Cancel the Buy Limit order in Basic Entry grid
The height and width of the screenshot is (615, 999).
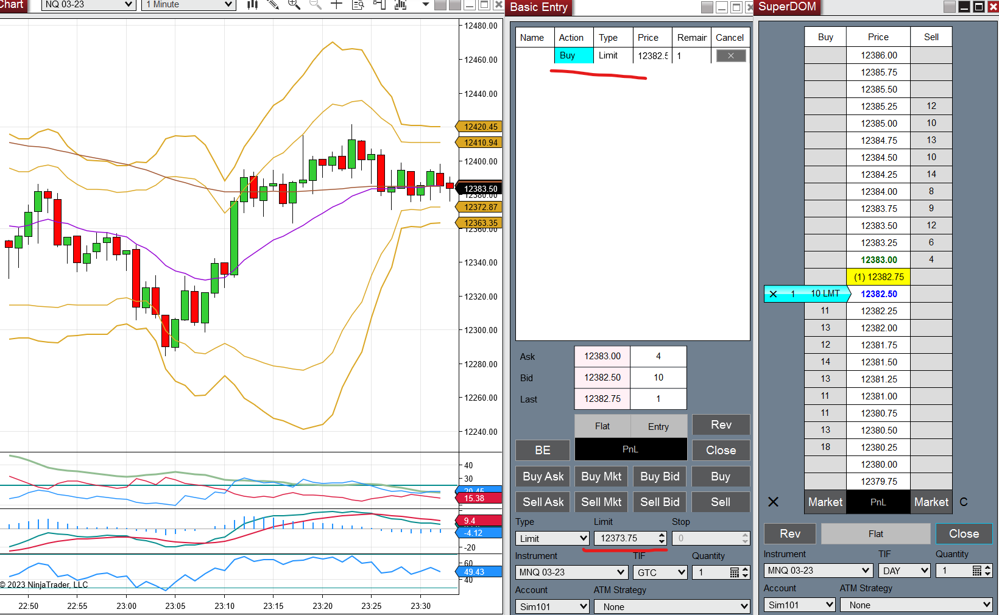point(731,55)
